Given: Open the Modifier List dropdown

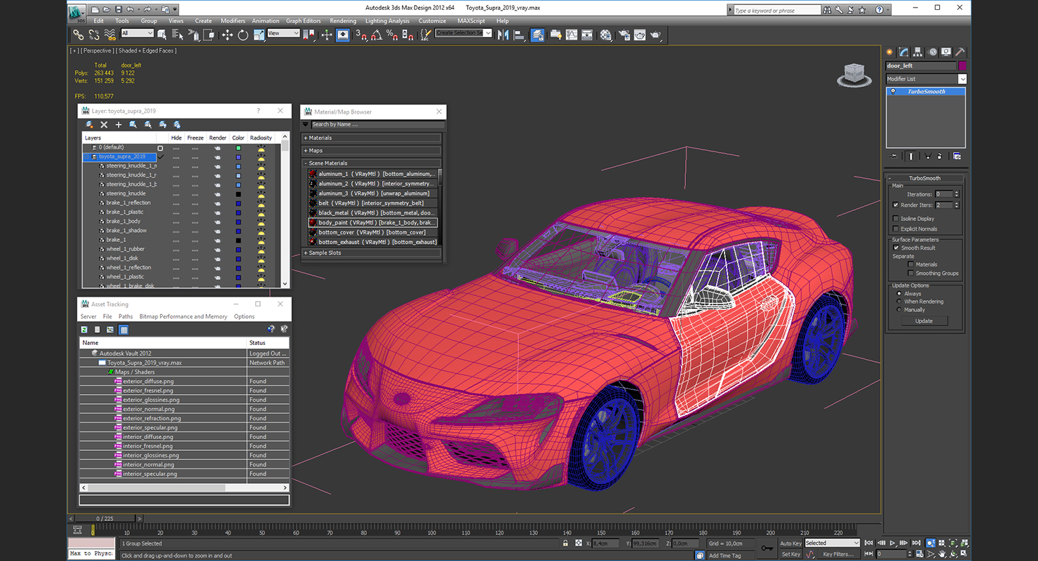Looking at the screenshot, I should coord(926,79).
